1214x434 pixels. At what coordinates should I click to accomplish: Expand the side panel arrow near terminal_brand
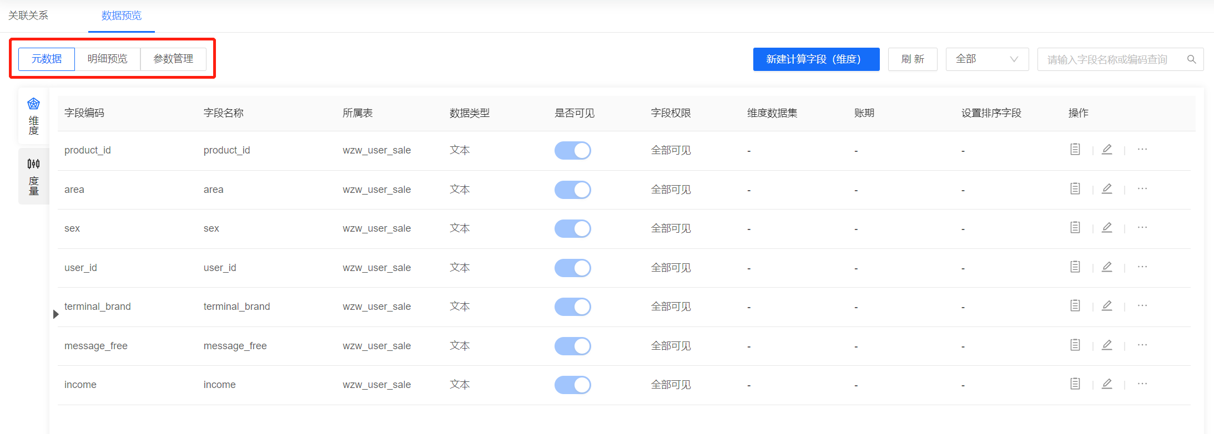(56, 314)
